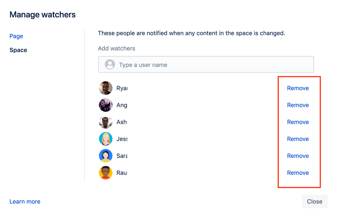Click the name Ryan in list
Image resolution: width=337 pixels, height=218 pixels.
122,88
